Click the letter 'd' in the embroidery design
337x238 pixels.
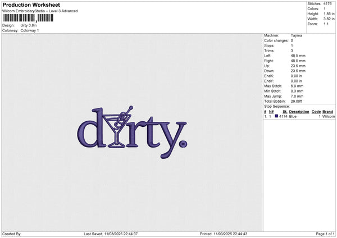pos(89,127)
